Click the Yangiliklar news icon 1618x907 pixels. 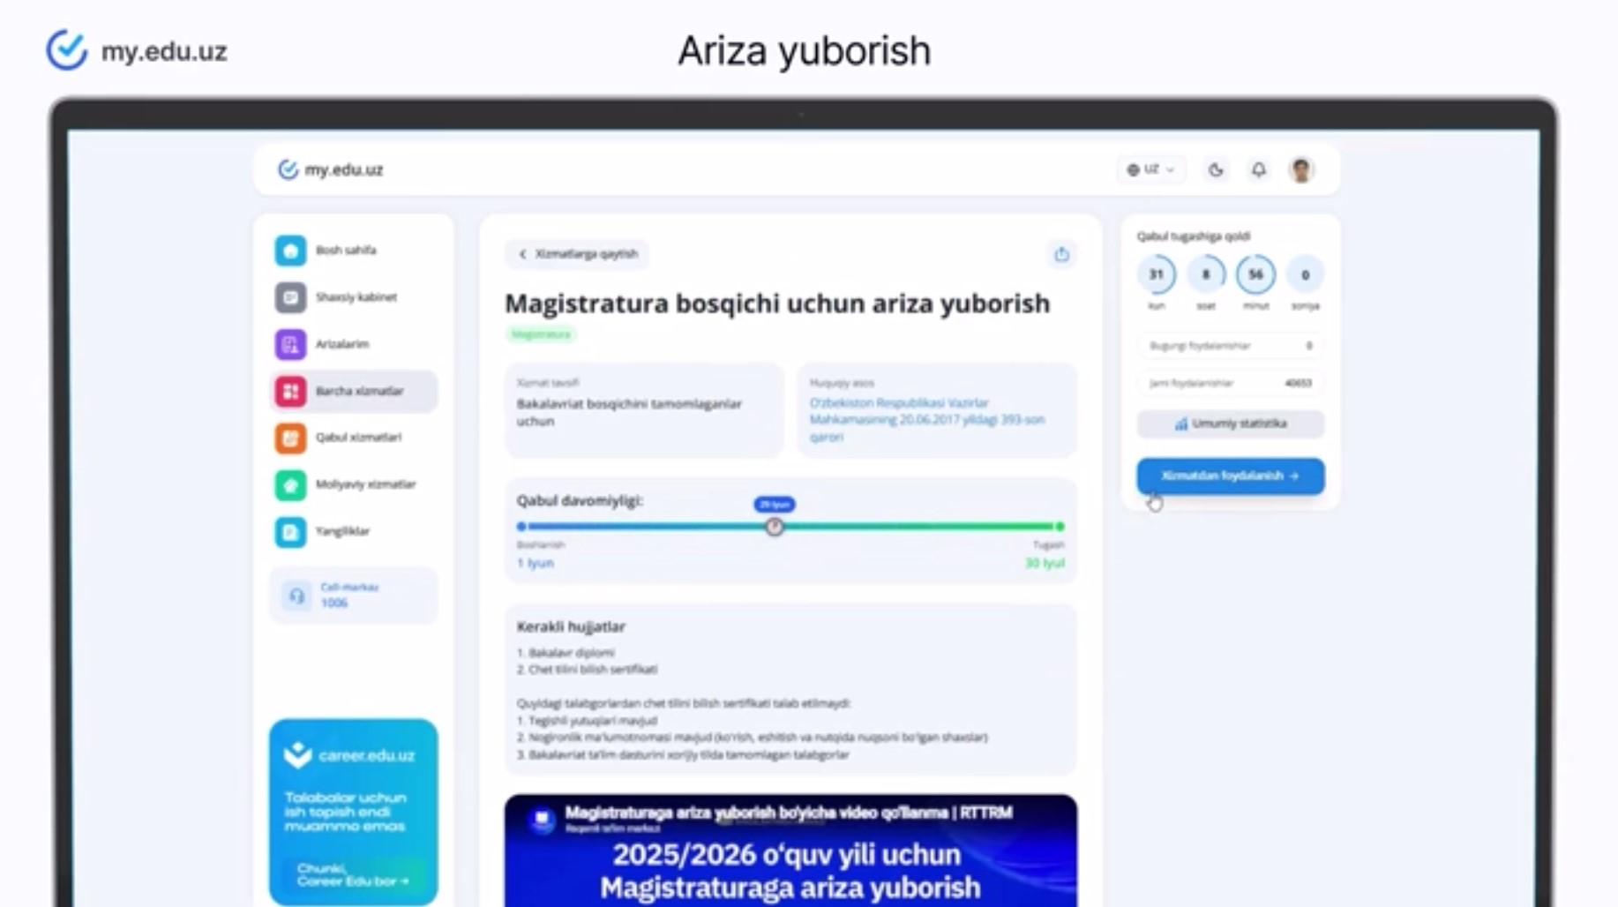290,531
